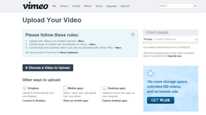
Task: Open the Videos menu
Action: pos(64,6)
